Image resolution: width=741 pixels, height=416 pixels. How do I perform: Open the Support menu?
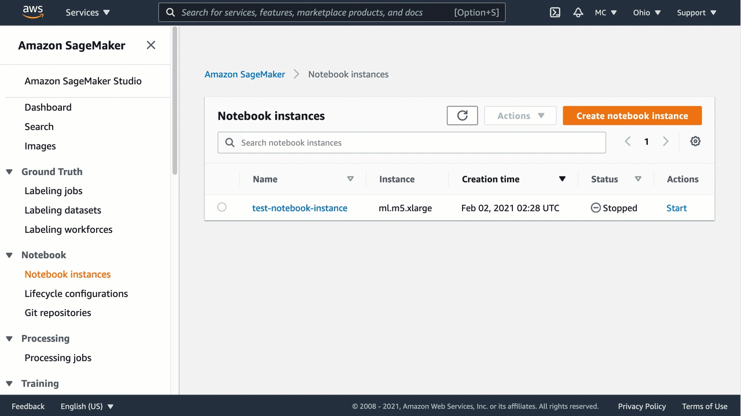[x=696, y=12]
